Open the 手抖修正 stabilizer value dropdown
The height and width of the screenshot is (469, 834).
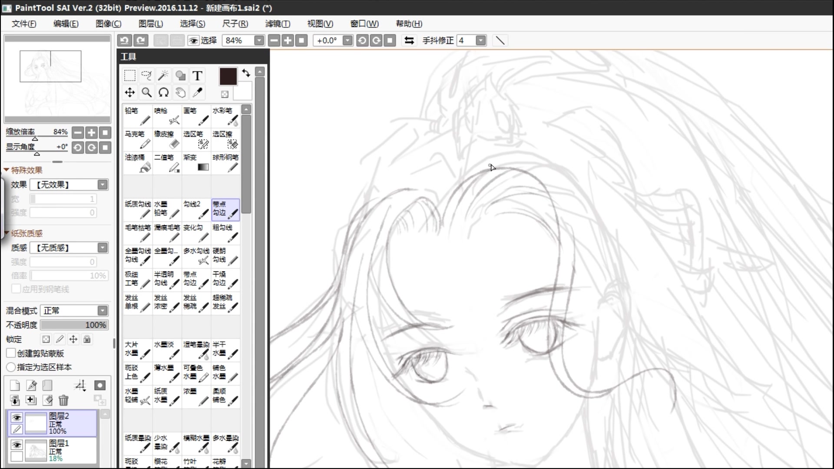tap(480, 40)
